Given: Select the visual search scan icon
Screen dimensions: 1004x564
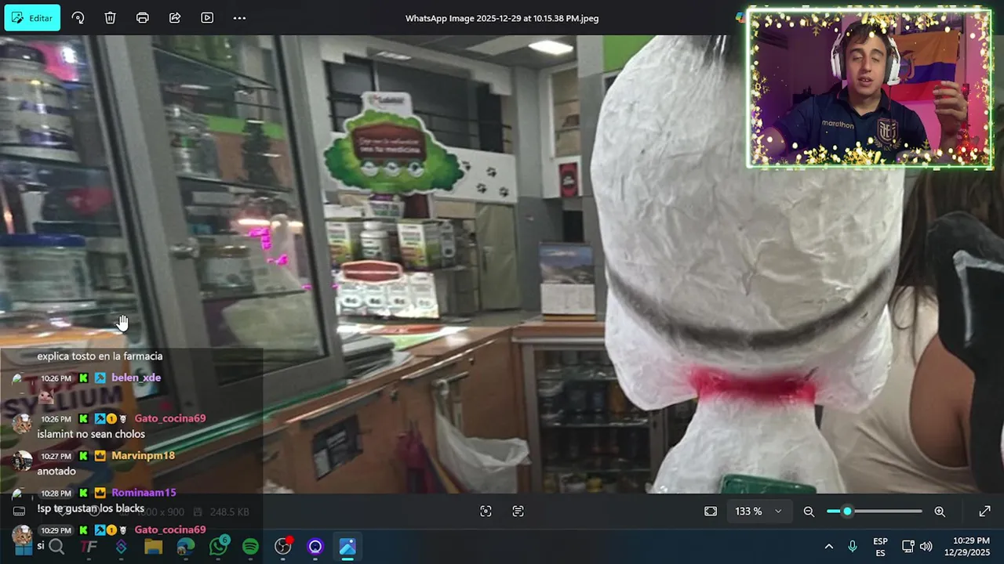Looking at the screenshot, I should pos(486,512).
